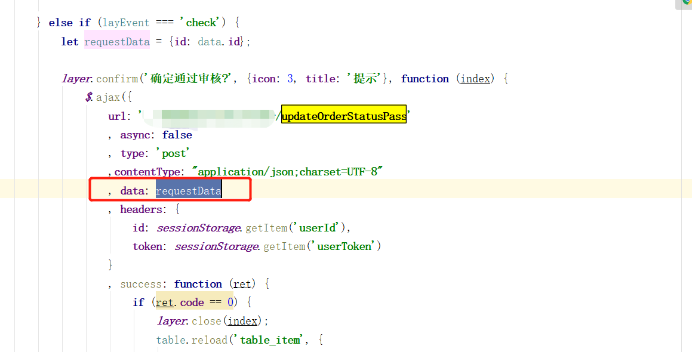Click the icon: 3 option value

[290, 79]
